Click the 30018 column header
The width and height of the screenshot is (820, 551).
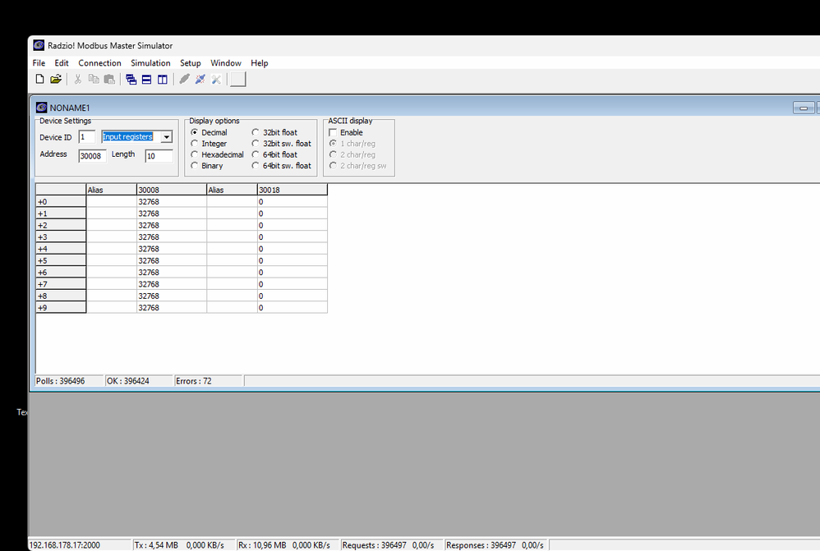[x=293, y=190]
